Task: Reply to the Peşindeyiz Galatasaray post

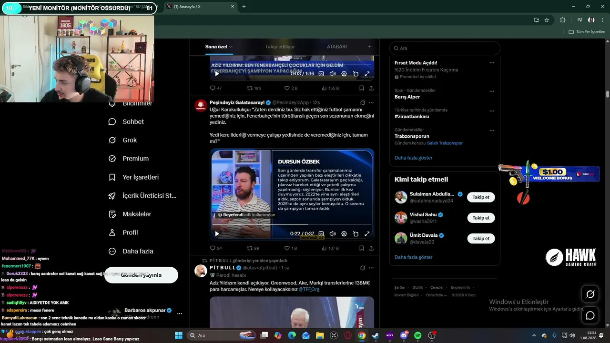Action: (216, 248)
